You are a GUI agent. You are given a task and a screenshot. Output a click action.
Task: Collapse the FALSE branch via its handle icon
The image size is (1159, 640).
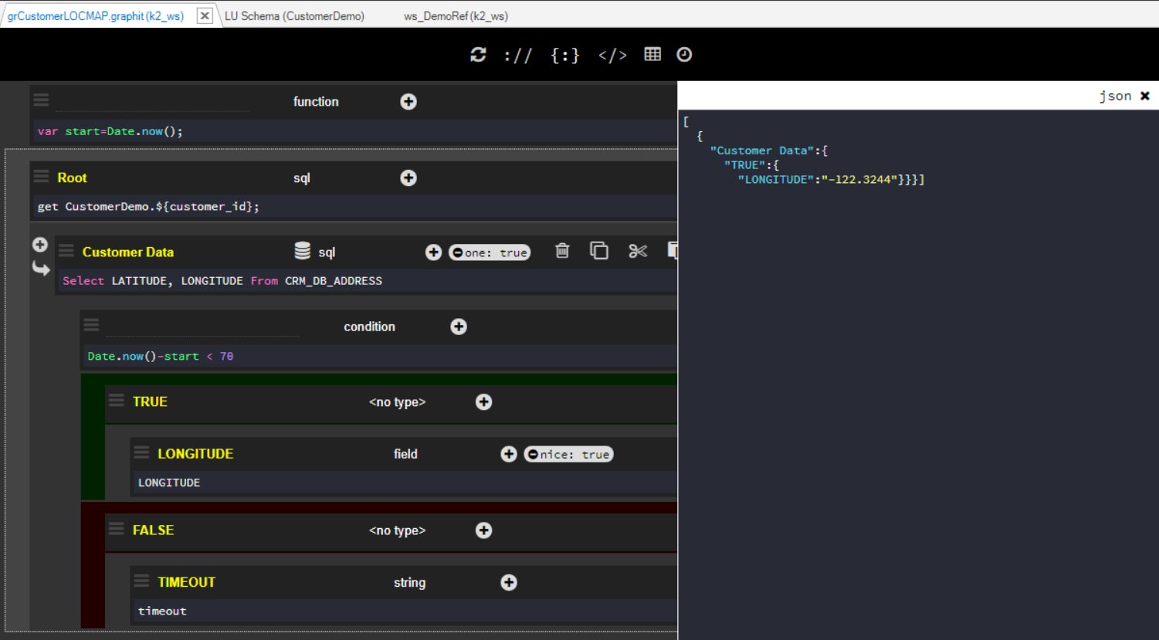pyautogui.click(x=116, y=529)
